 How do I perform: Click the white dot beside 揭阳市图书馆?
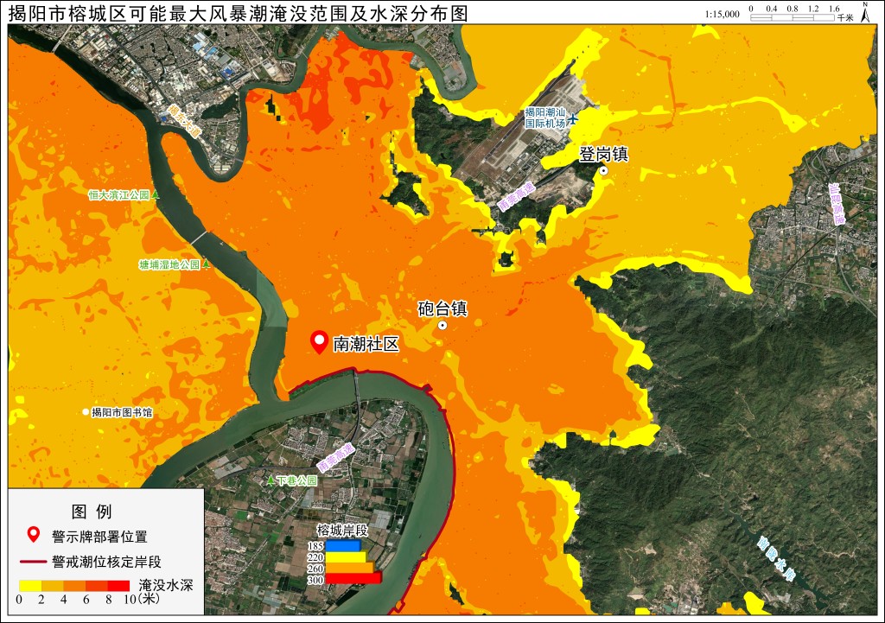[86, 412]
